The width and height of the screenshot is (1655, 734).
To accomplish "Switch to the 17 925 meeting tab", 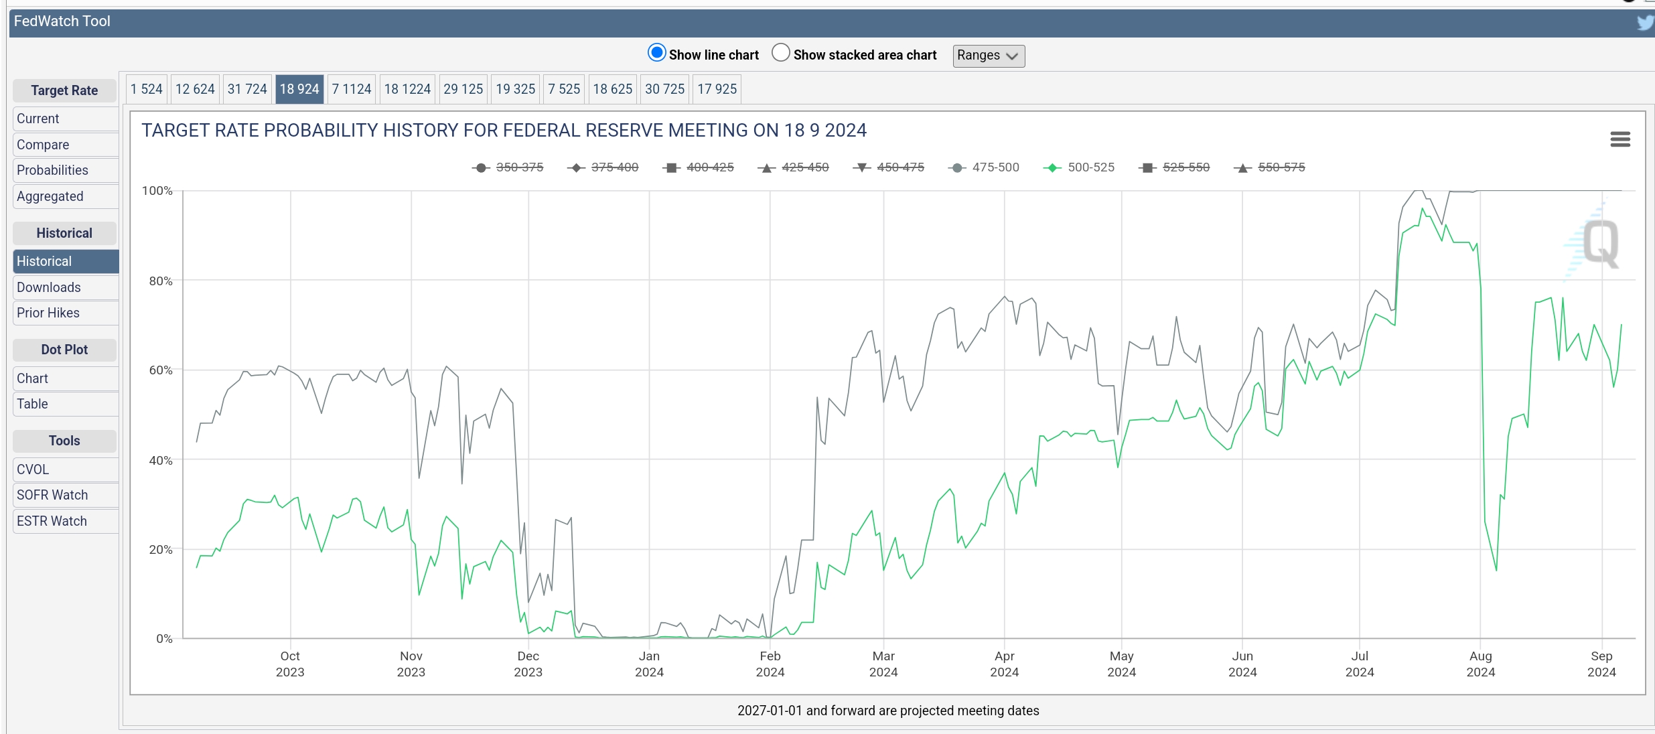I will click(717, 89).
